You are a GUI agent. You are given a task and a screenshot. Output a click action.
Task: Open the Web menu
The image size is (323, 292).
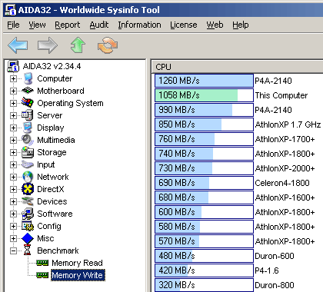(x=215, y=25)
